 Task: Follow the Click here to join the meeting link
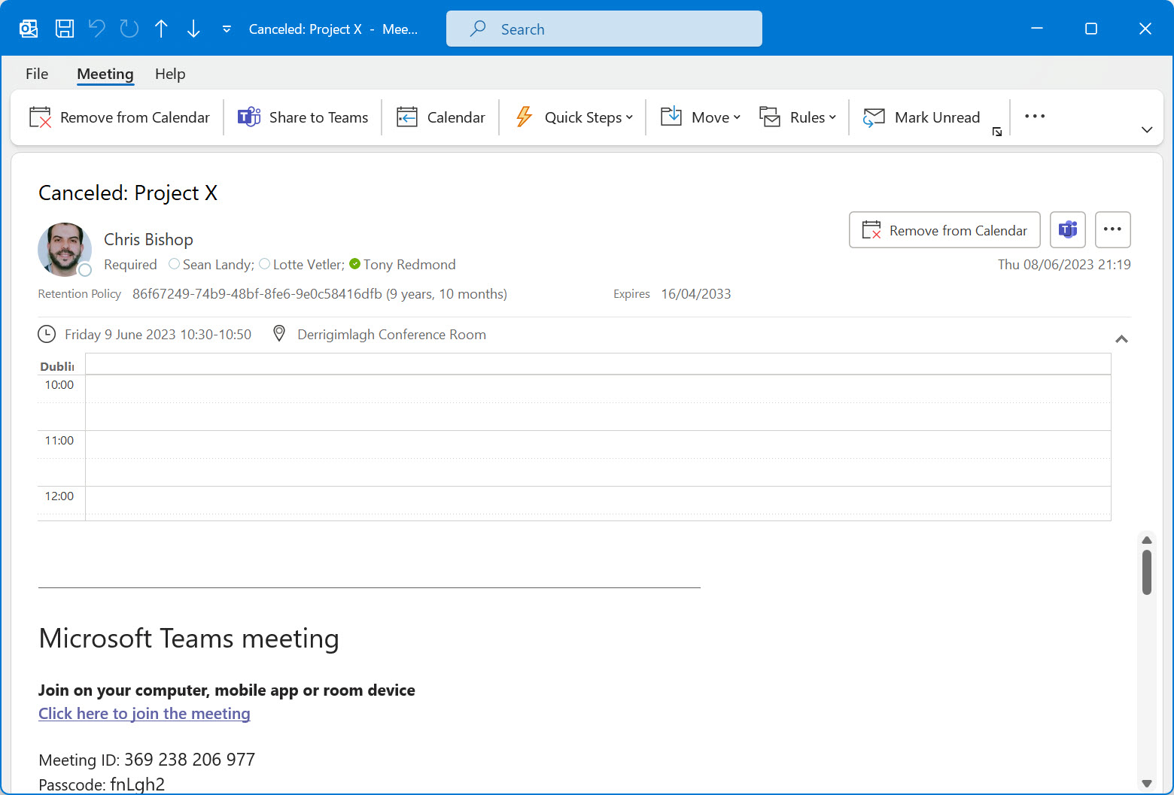(x=144, y=713)
